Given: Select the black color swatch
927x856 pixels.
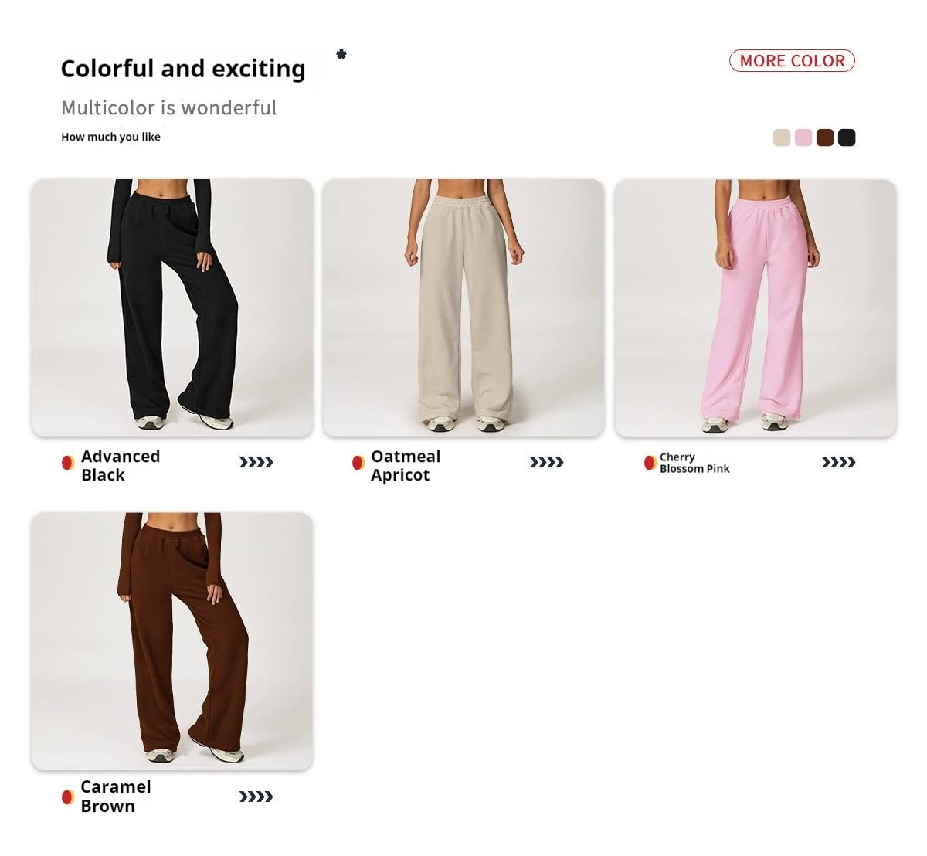Looking at the screenshot, I should [x=847, y=138].
